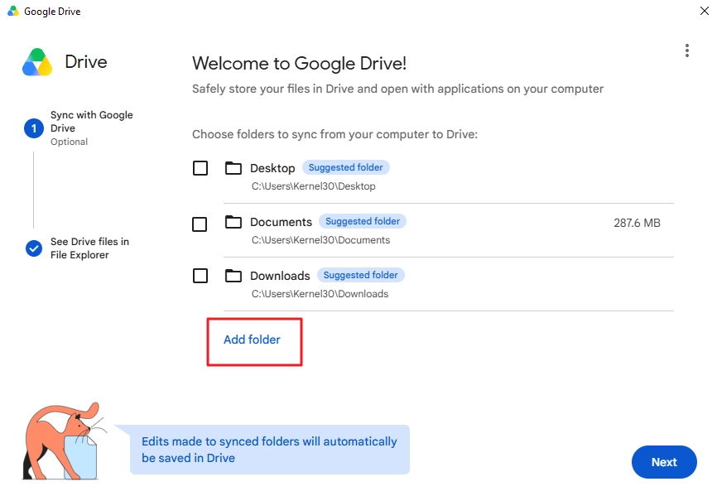Click path C:\Users\Kernel30\Downloads
The image size is (717, 496).
tap(320, 294)
